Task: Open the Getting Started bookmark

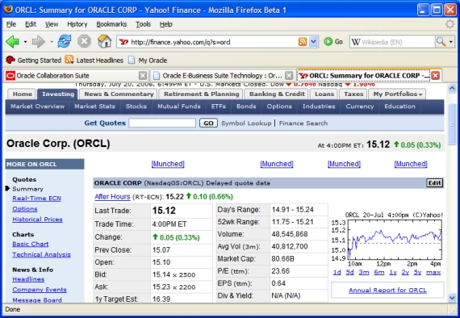Action: click(x=33, y=61)
